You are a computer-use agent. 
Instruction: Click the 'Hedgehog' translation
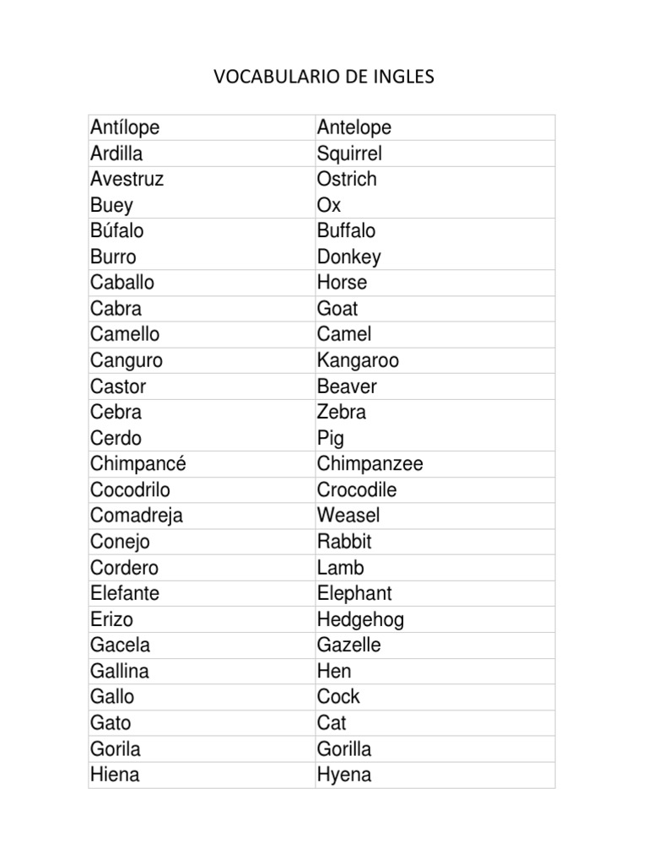click(x=360, y=619)
